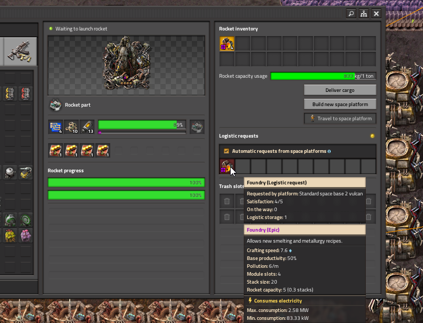Viewport: 423px width, 323px height.
Task: Select the Foundry logistic request slot
Action: click(227, 166)
